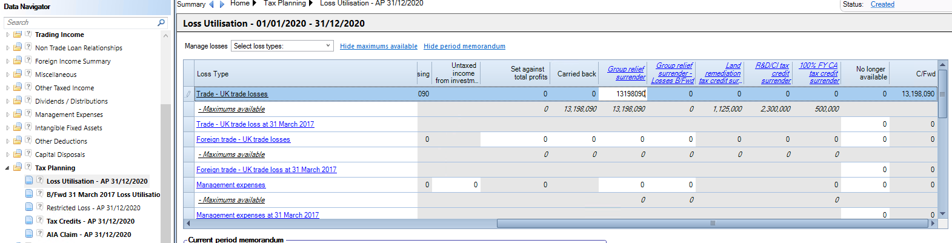Click the folder icon beside Intangible Fixed Assets
952x243 pixels.
pos(18,127)
